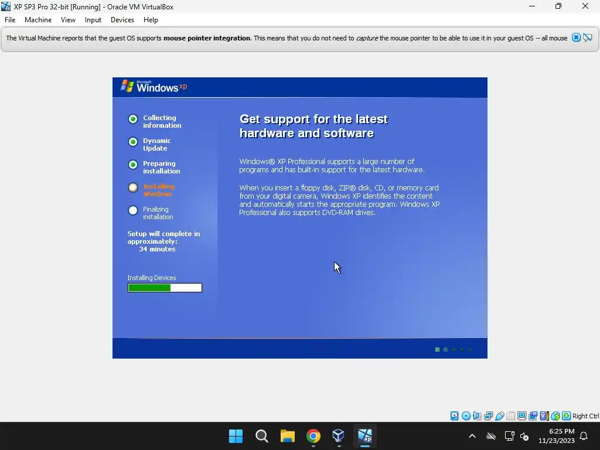600x450 pixels.
Task: Open the Machine menu
Action: coord(38,20)
